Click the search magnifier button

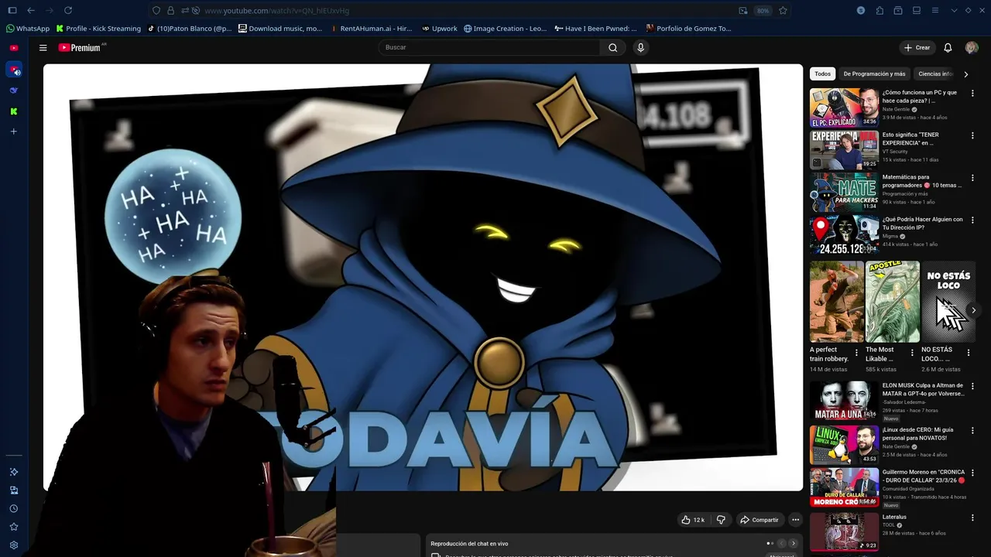click(612, 47)
